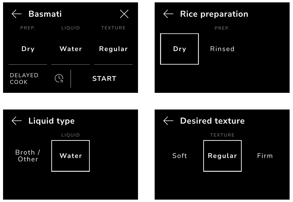Select Regular texture option

pyautogui.click(x=222, y=156)
